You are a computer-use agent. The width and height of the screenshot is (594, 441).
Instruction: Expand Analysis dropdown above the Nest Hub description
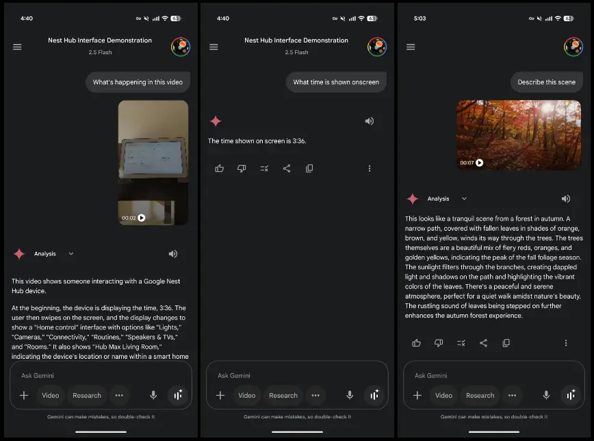click(70, 254)
